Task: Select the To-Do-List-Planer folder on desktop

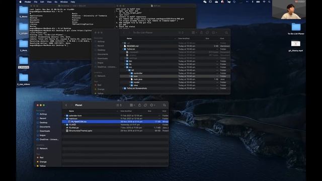Action: tap(296, 29)
